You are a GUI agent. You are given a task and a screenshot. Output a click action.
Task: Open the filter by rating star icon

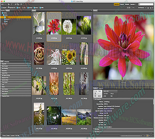click(x=133, y=8)
